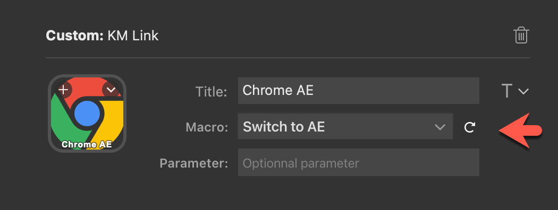This screenshot has height=210, width=558.
Task: Select the Chrome AE key icon preview
Action: coord(87,113)
